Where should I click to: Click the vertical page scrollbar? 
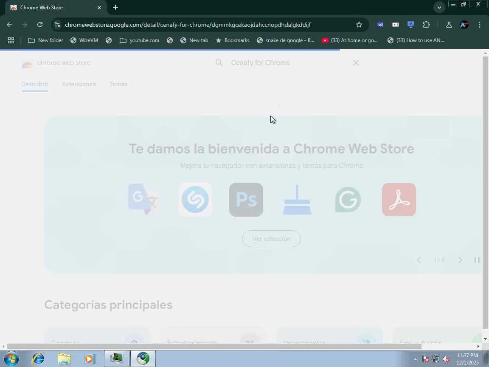click(485, 192)
